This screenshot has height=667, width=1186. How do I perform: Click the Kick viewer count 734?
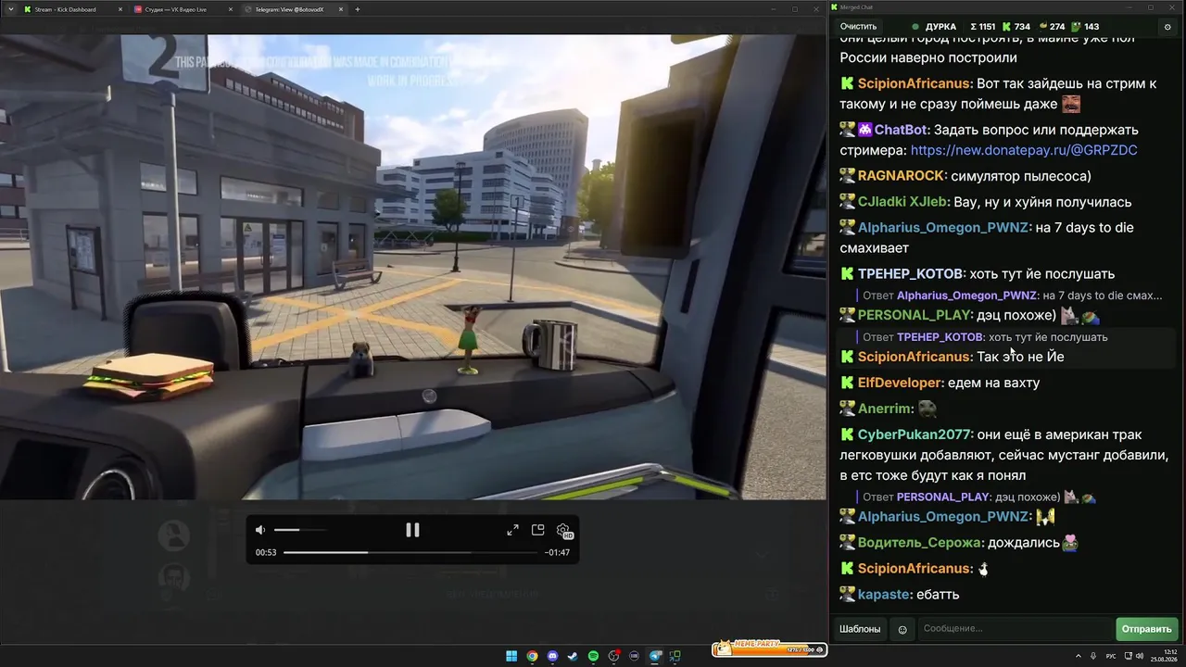[1016, 27]
